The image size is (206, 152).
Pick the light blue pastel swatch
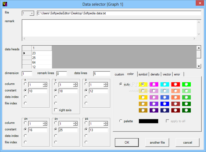[165, 91]
